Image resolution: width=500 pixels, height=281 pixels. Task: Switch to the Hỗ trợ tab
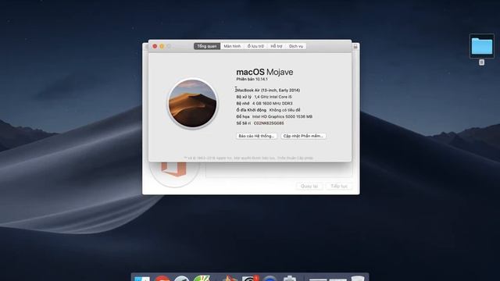click(x=277, y=46)
